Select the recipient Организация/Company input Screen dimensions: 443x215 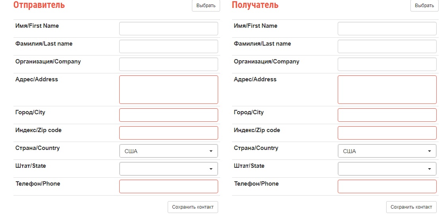click(x=387, y=64)
